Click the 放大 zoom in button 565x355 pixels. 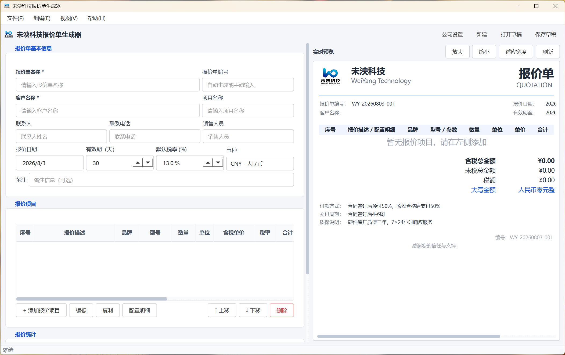[457, 52]
